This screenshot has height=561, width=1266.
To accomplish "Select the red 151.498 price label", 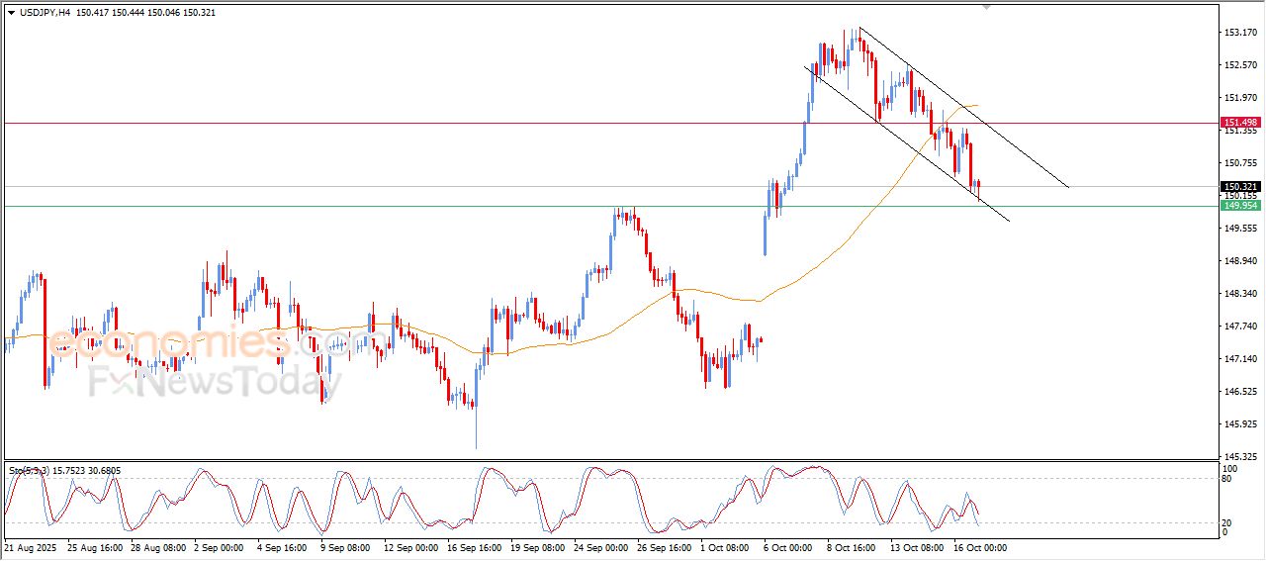I will pos(1240,124).
